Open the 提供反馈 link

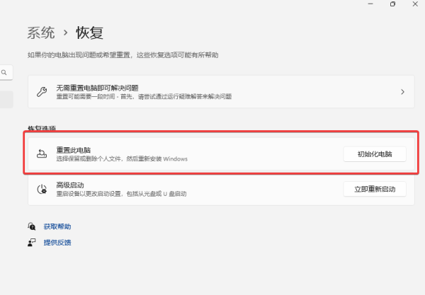[x=57, y=242]
